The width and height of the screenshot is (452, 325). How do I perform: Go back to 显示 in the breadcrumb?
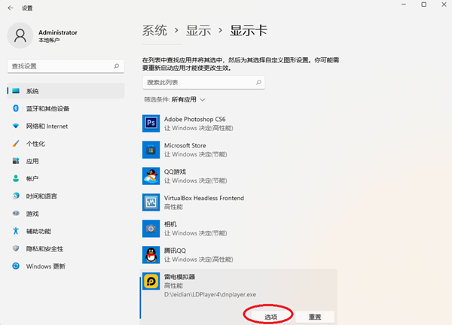coord(198,30)
